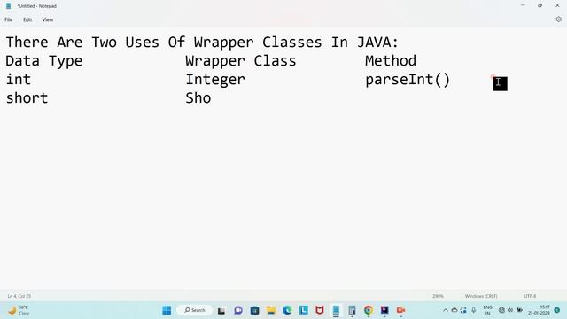This screenshot has width=567, height=319.
Task: Open the Windows Start menu
Action: 167,310
